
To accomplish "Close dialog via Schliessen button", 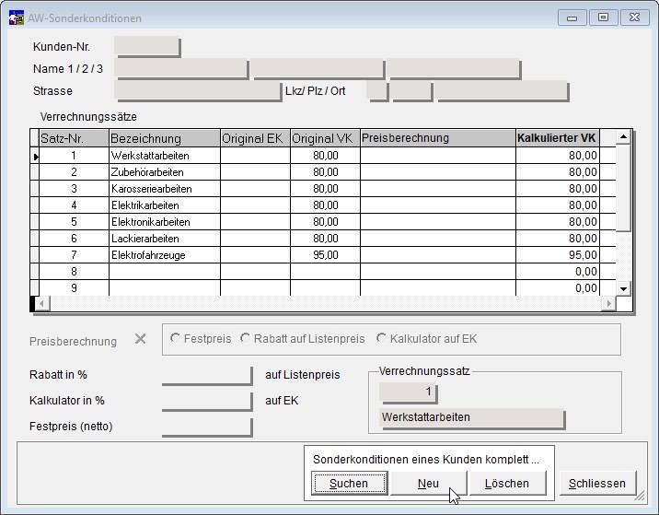I will [597, 483].
